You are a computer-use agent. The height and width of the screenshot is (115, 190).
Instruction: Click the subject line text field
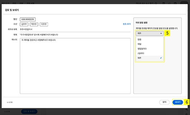tap(75, 35)
